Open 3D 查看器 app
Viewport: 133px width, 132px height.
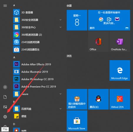[27, 12]
